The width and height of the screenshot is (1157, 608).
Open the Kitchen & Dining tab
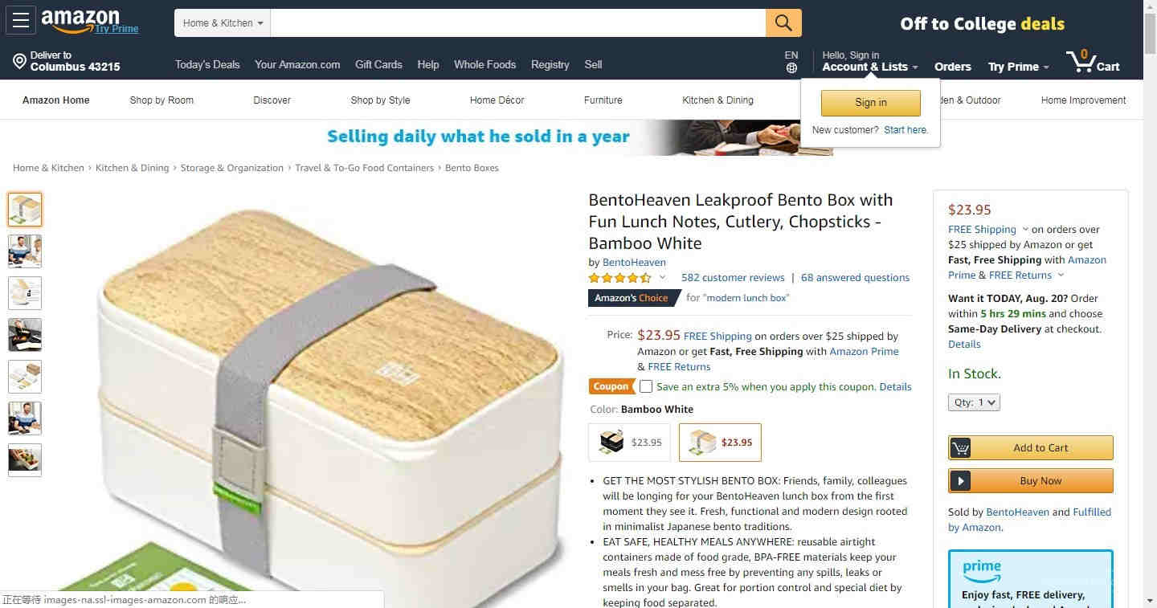coord(718,100)
